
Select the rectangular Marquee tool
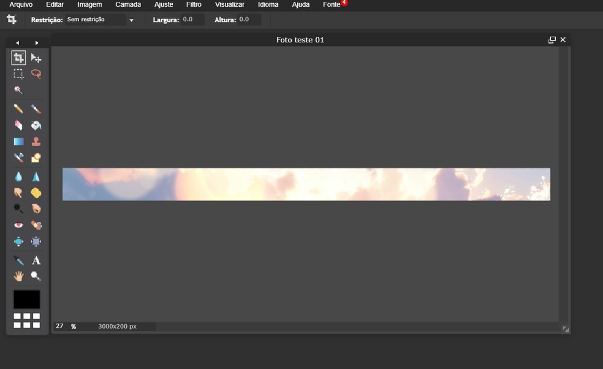tap(18, 74)
